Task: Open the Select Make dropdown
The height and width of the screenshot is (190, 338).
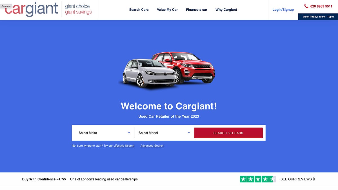Action: pyautogui.click(x=104, y=133)
